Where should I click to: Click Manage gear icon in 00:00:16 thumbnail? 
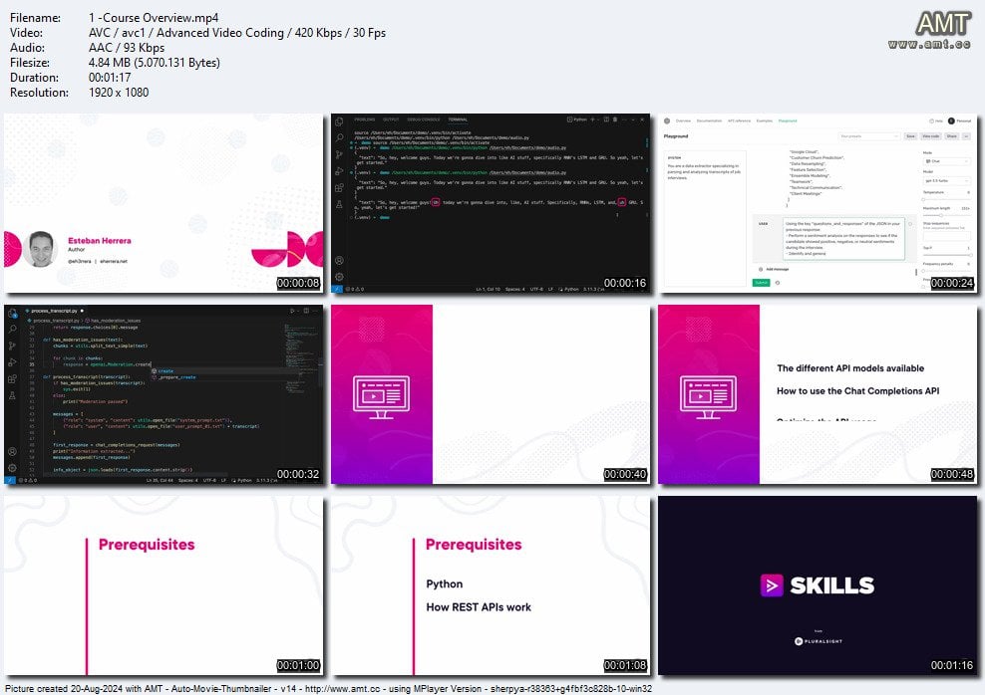339,277
